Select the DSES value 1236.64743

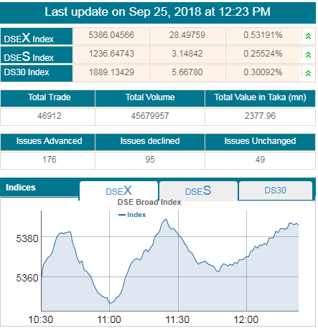click(x=111, y=54)
